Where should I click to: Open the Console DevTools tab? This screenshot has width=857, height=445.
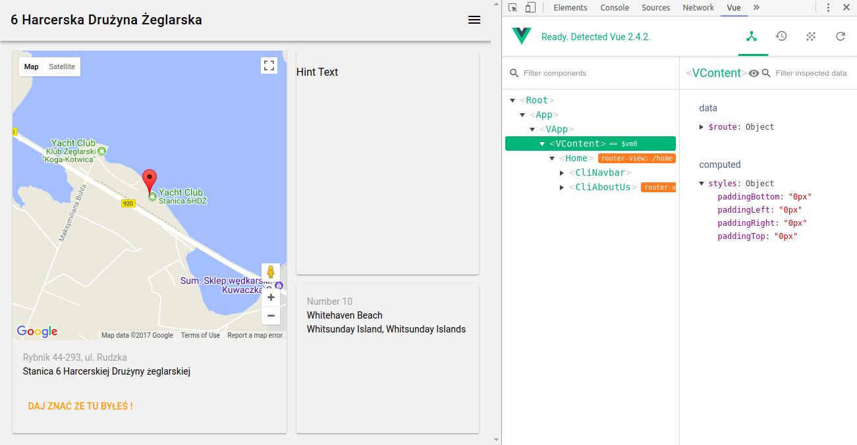pyautogui.click(x=615, y=8)
